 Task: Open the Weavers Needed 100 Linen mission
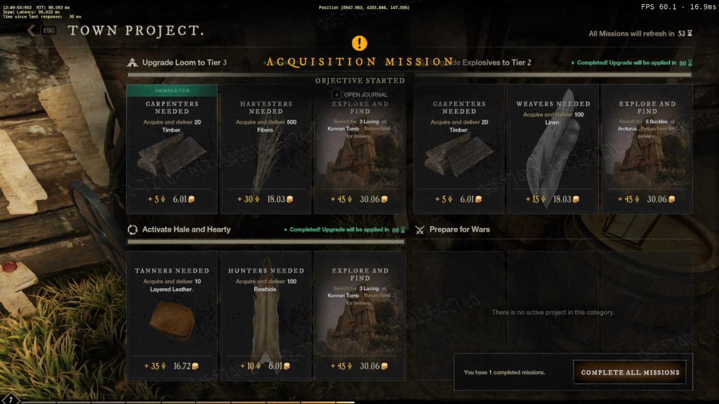[553, 149]
